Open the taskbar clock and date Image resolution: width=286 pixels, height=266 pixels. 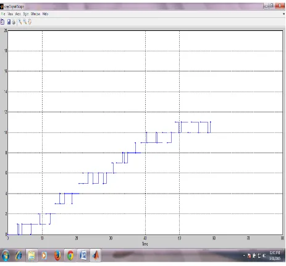[x=275, y=255]
